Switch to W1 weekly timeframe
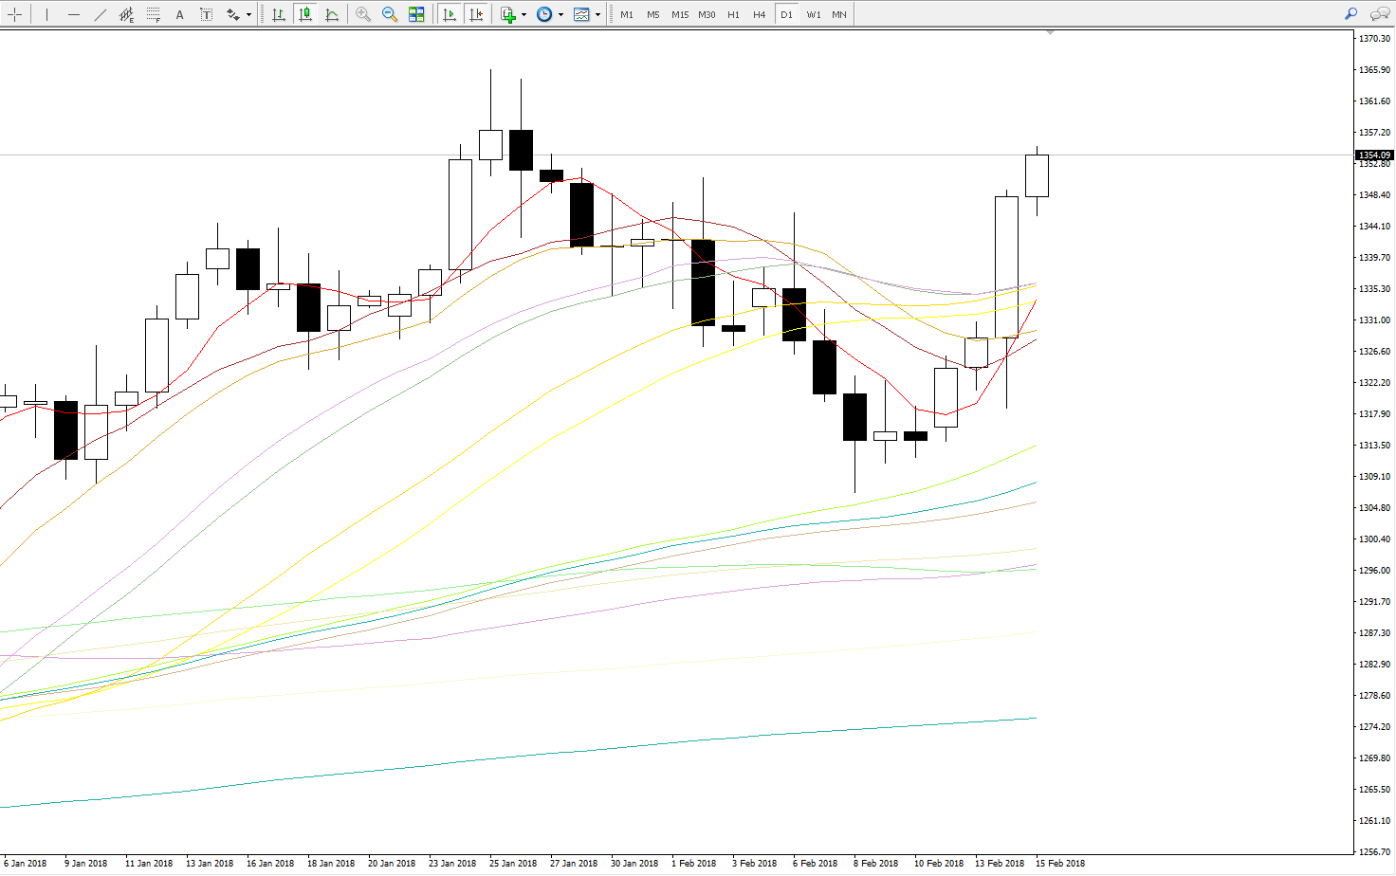 click(x=814, y=14)
